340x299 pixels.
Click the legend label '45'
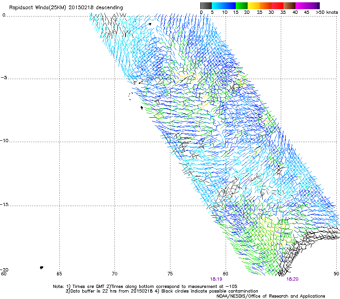[306, 12]
